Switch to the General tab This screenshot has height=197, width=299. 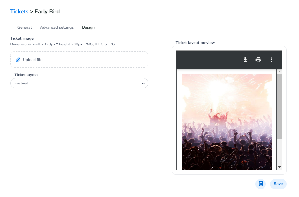pyautogui.click(x=25, y=27)
